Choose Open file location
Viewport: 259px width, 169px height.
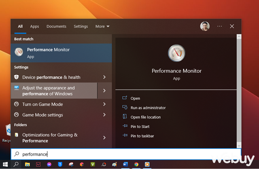coord(146,117)
